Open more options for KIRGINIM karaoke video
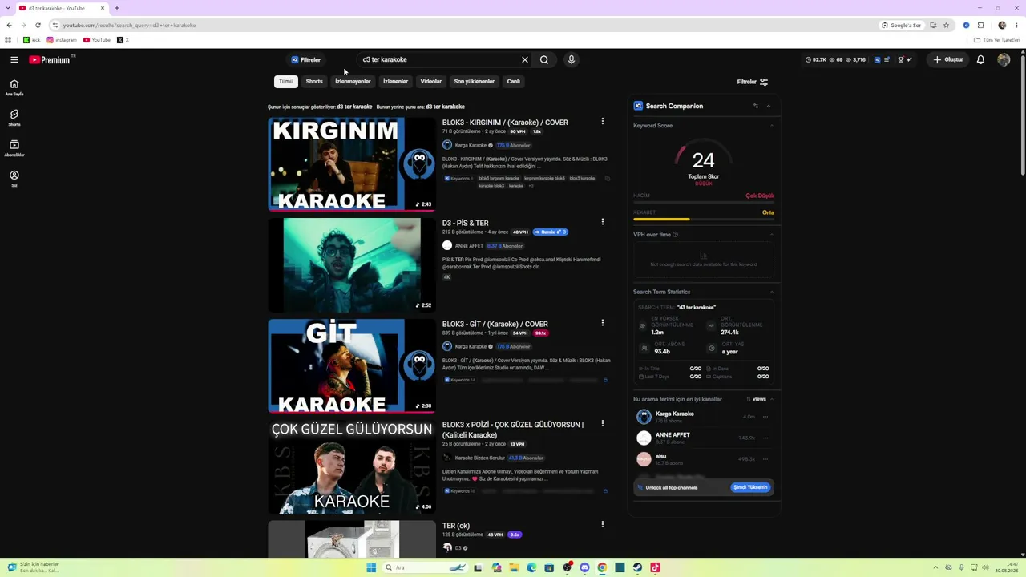This screenshot has height=577, width=1026. [603, 122]
